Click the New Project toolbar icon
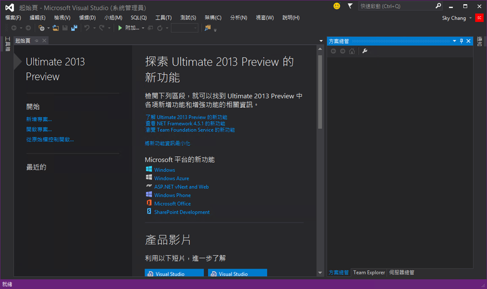The height and width of the screenshot is (289, 487). point(41,28)
